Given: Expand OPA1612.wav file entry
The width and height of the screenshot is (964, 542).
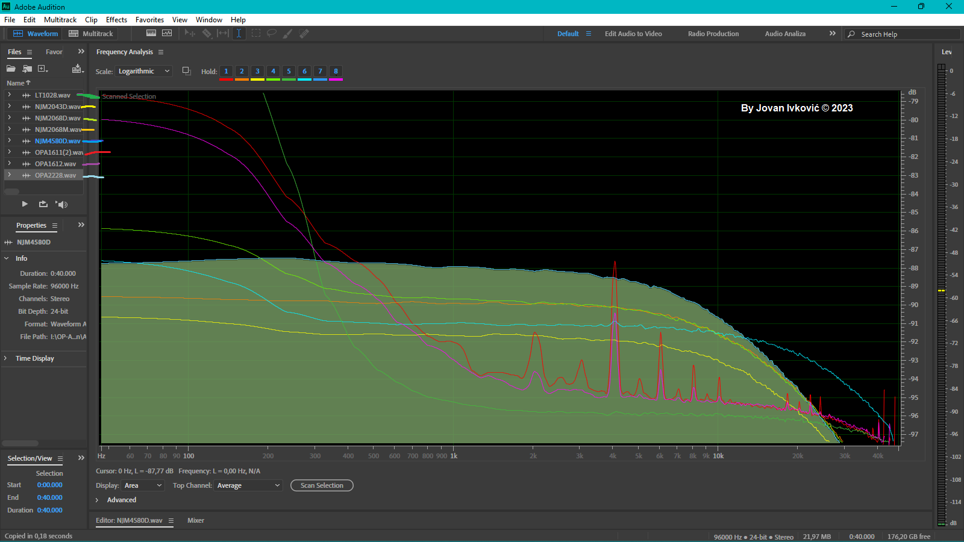Looking at the screenshot, I should click(x=10, y=164).
